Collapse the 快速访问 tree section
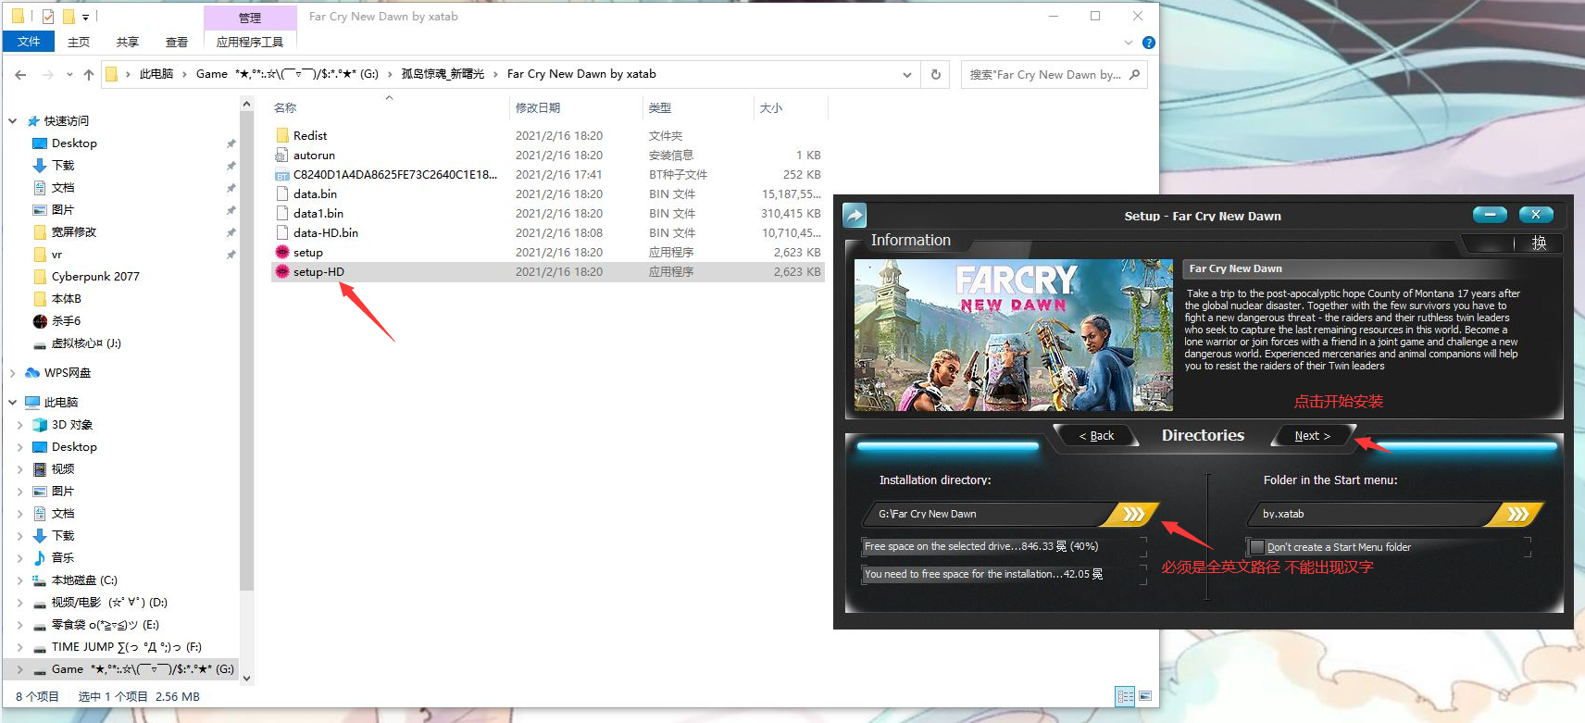The height and width of the screenshot is (723, 1585). (13, 121)
